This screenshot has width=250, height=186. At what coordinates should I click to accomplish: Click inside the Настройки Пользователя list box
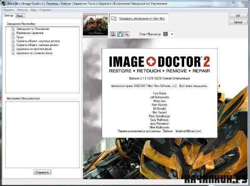(x=42, y=134)
